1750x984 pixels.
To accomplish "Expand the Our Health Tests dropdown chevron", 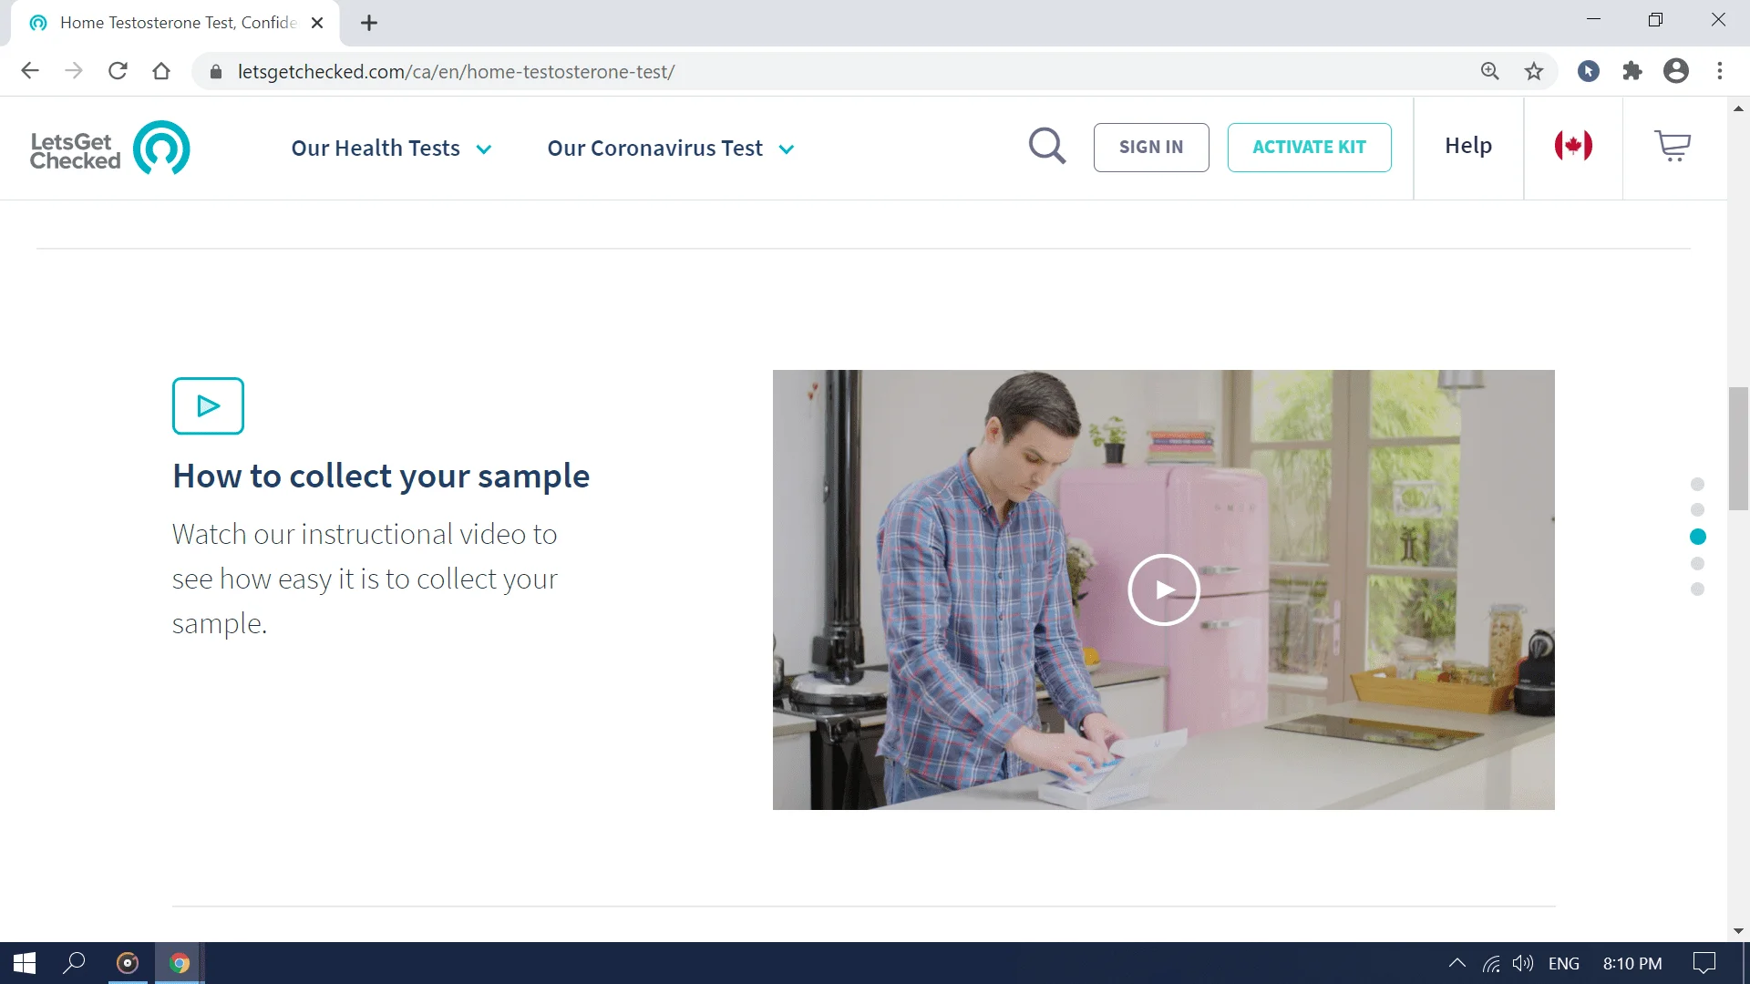I will 484,149.
